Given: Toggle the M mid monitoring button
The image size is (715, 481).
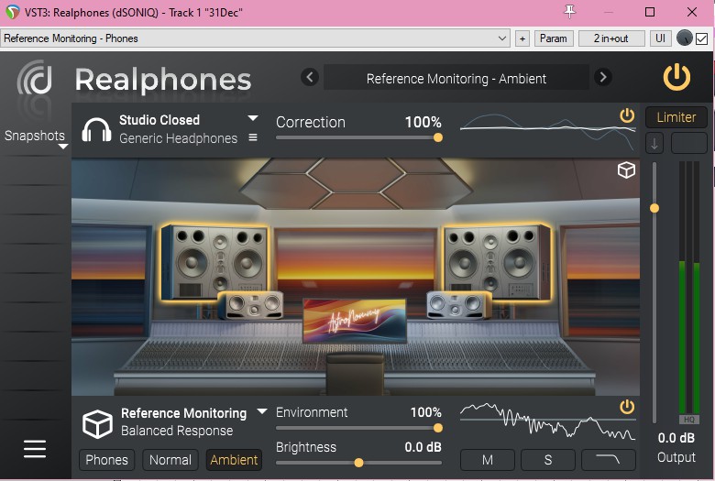Looking at the screenshot, I should (488, 460).
